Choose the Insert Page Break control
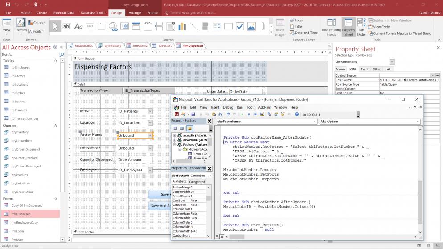This screenshot has height=249, width=443. pyautogui.click(x=159, y=26)
